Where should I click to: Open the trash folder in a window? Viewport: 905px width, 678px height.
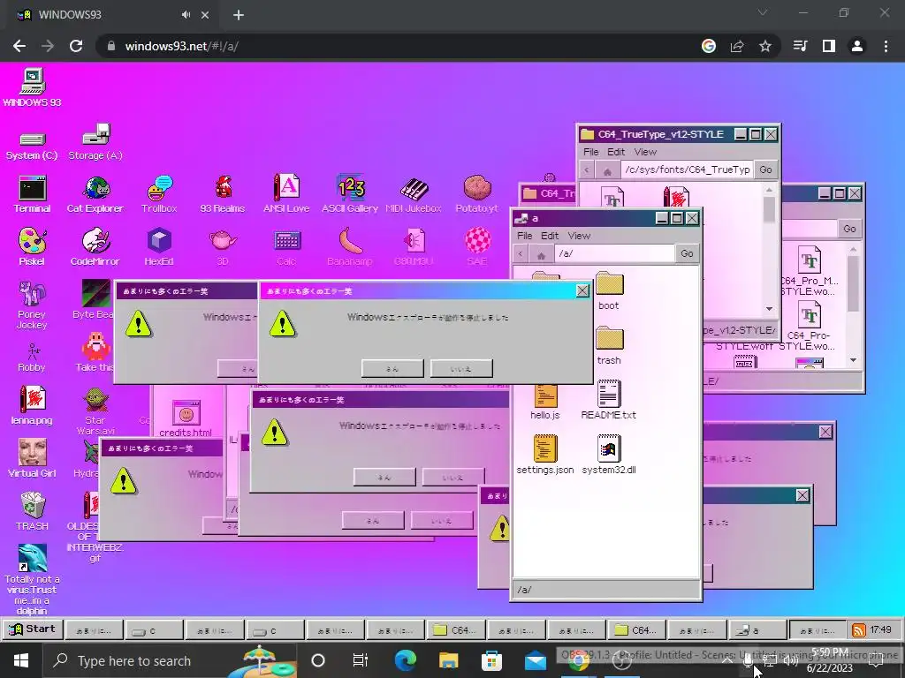pos(609,346)
